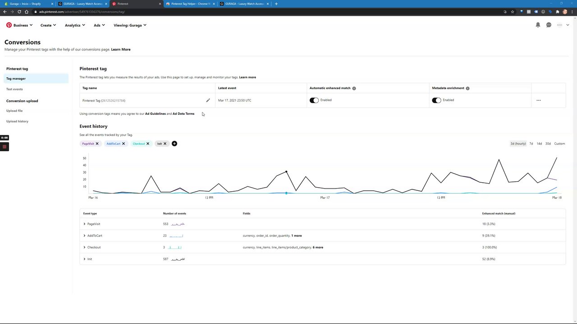Click the highlighted data point on the chart
Screen dimensions: 577x324
coord(286,172)
